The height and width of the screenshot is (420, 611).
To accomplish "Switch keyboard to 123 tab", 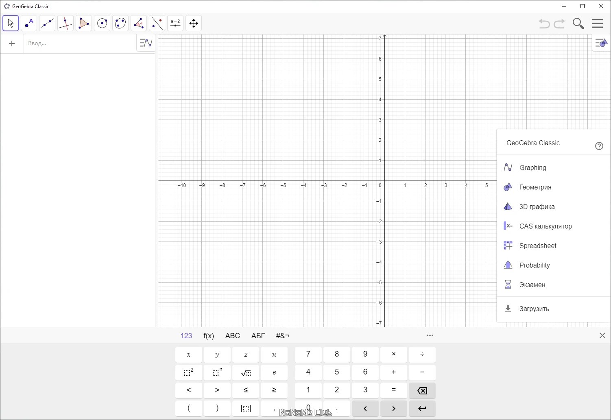I will (x=186, y=335).
